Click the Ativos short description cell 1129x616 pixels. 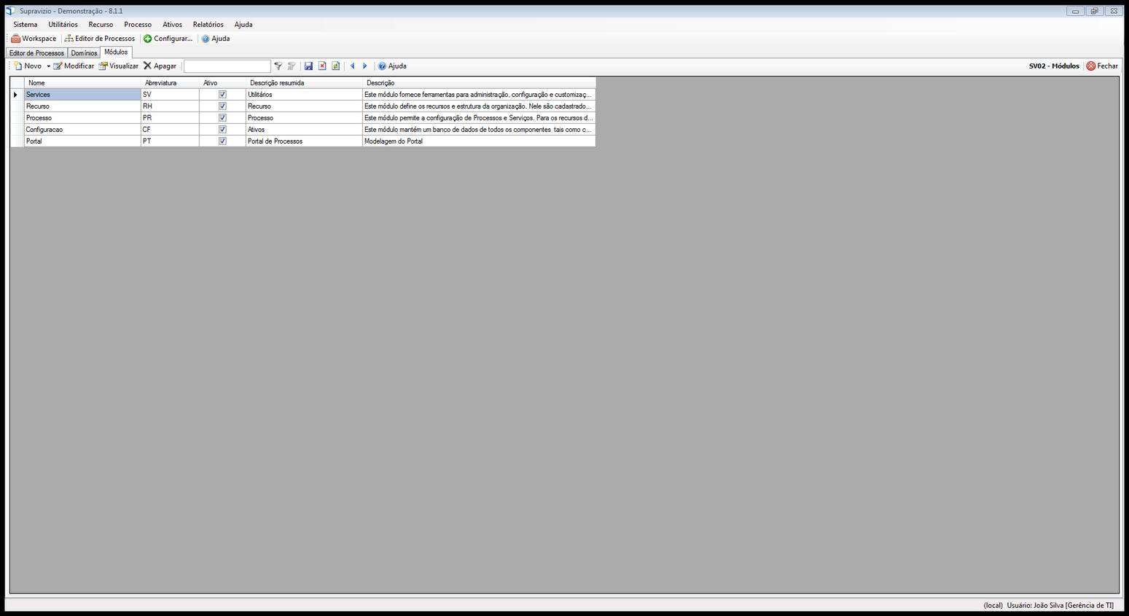(x=304, y=130)
